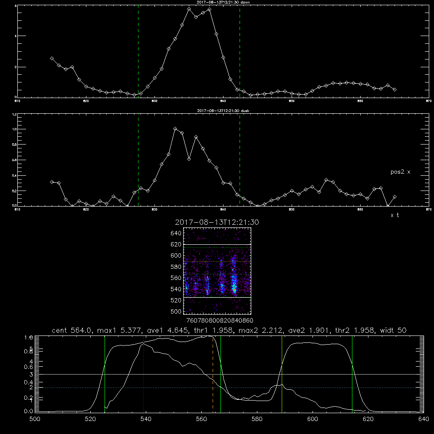The height and width of the screenshot is (434, 434).
Task: Click the '580' label on bottom x-axis
Action: [257, 419]
